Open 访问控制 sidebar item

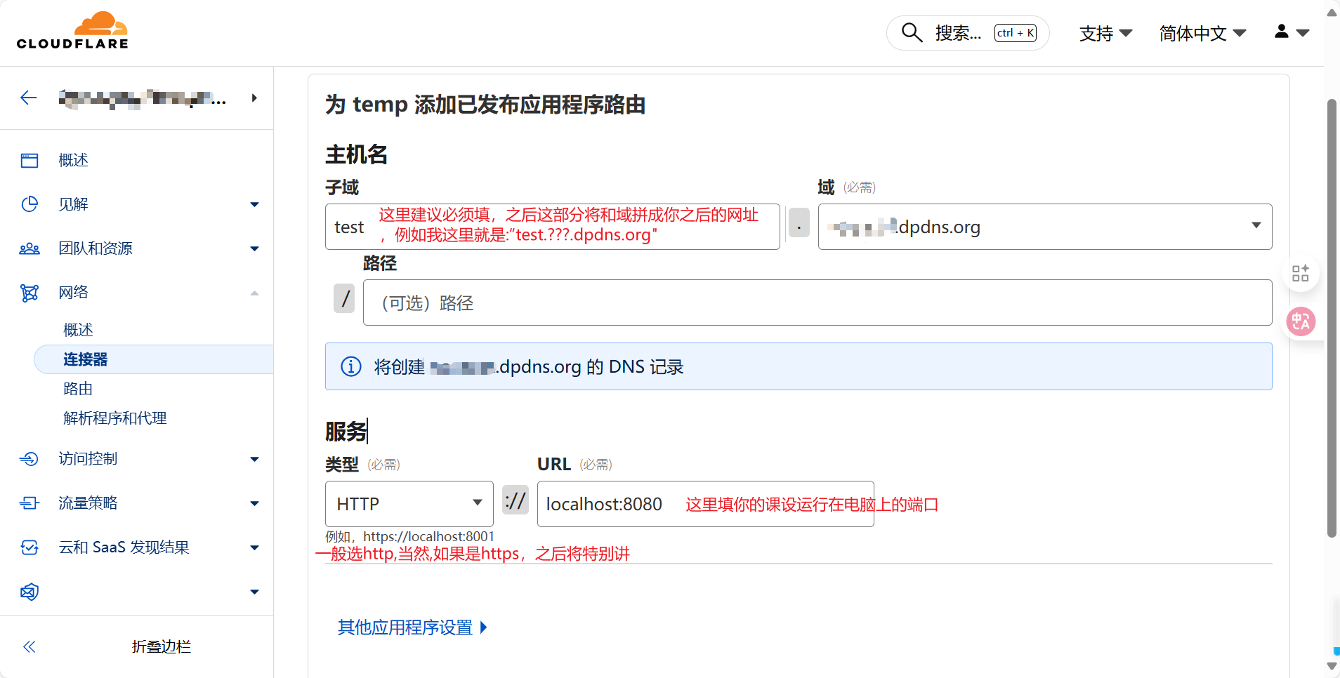coord(88,459)
